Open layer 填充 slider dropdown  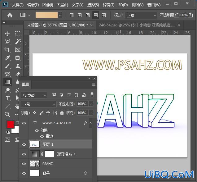click(91, 113)
